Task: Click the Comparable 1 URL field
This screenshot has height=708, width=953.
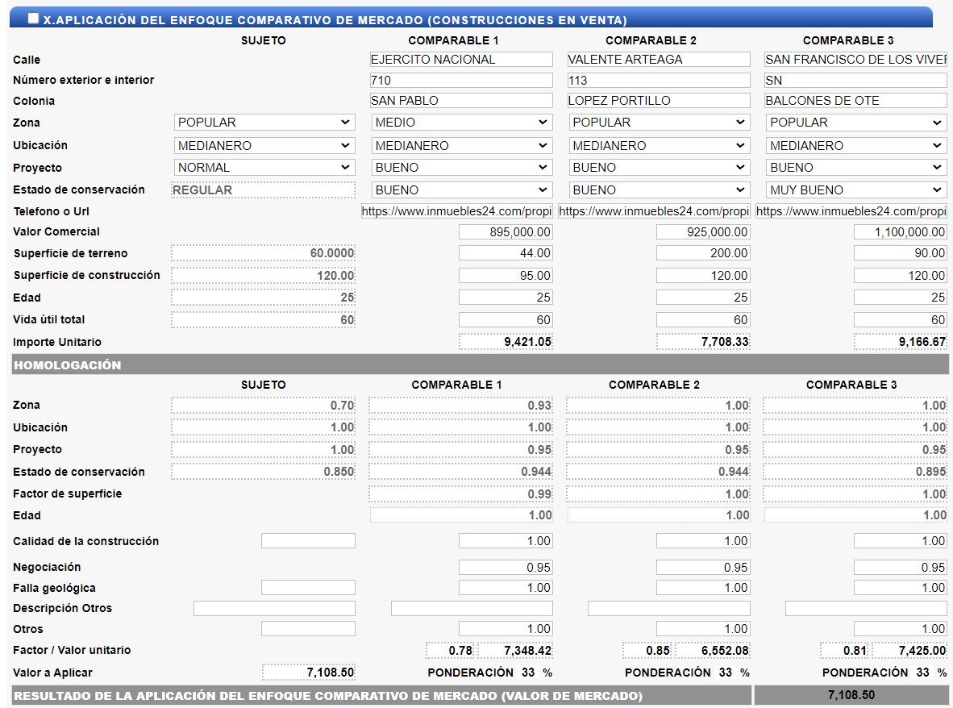Action: pos(456,211)
